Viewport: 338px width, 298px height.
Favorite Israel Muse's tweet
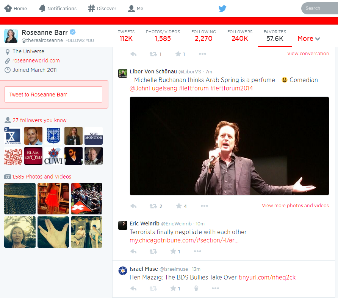173,288
